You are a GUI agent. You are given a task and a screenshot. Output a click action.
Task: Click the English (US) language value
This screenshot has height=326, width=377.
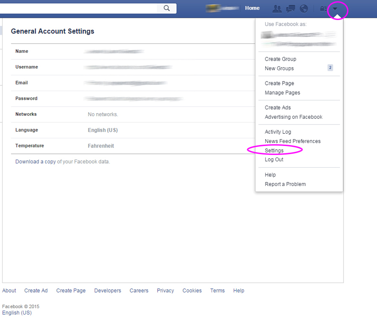103,130
